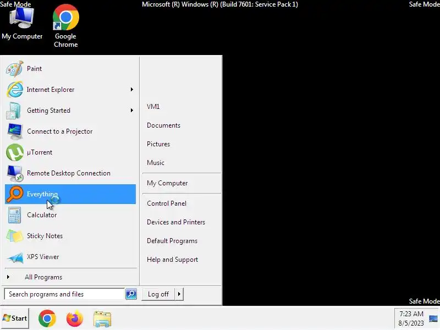Open the XPS Viewer icon
Viewport: 440px width, 330px height.
point(15,257)
